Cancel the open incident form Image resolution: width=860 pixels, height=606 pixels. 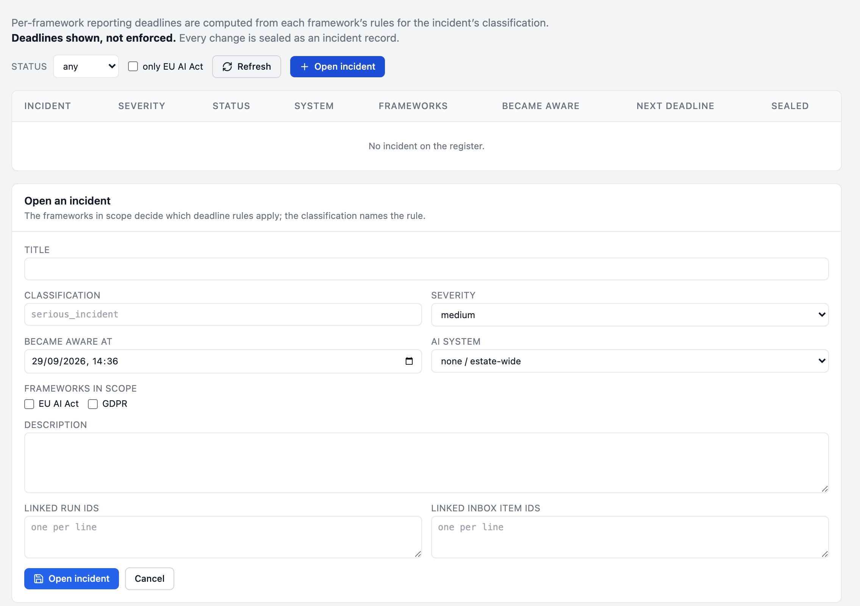click(x=150, y=579)
